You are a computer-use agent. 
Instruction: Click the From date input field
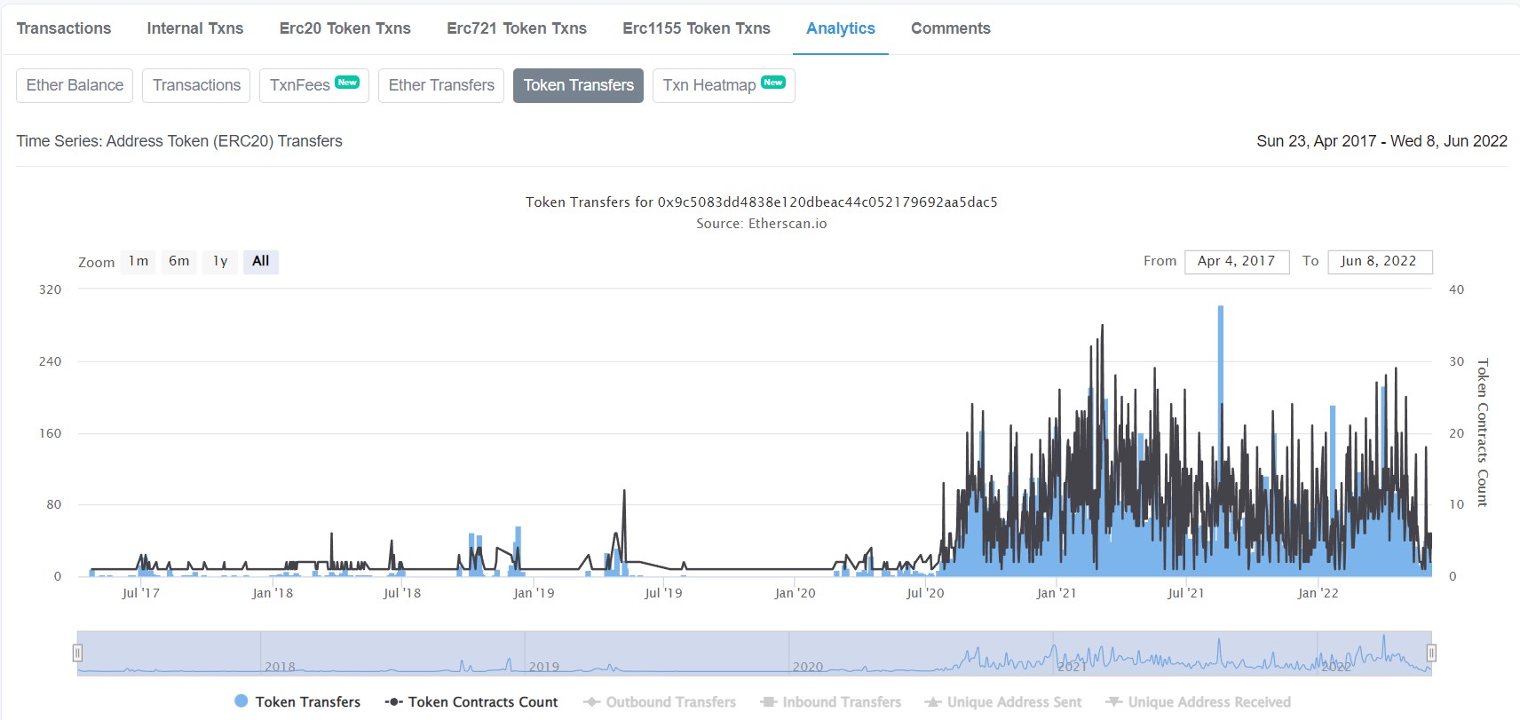(1236, 261)
